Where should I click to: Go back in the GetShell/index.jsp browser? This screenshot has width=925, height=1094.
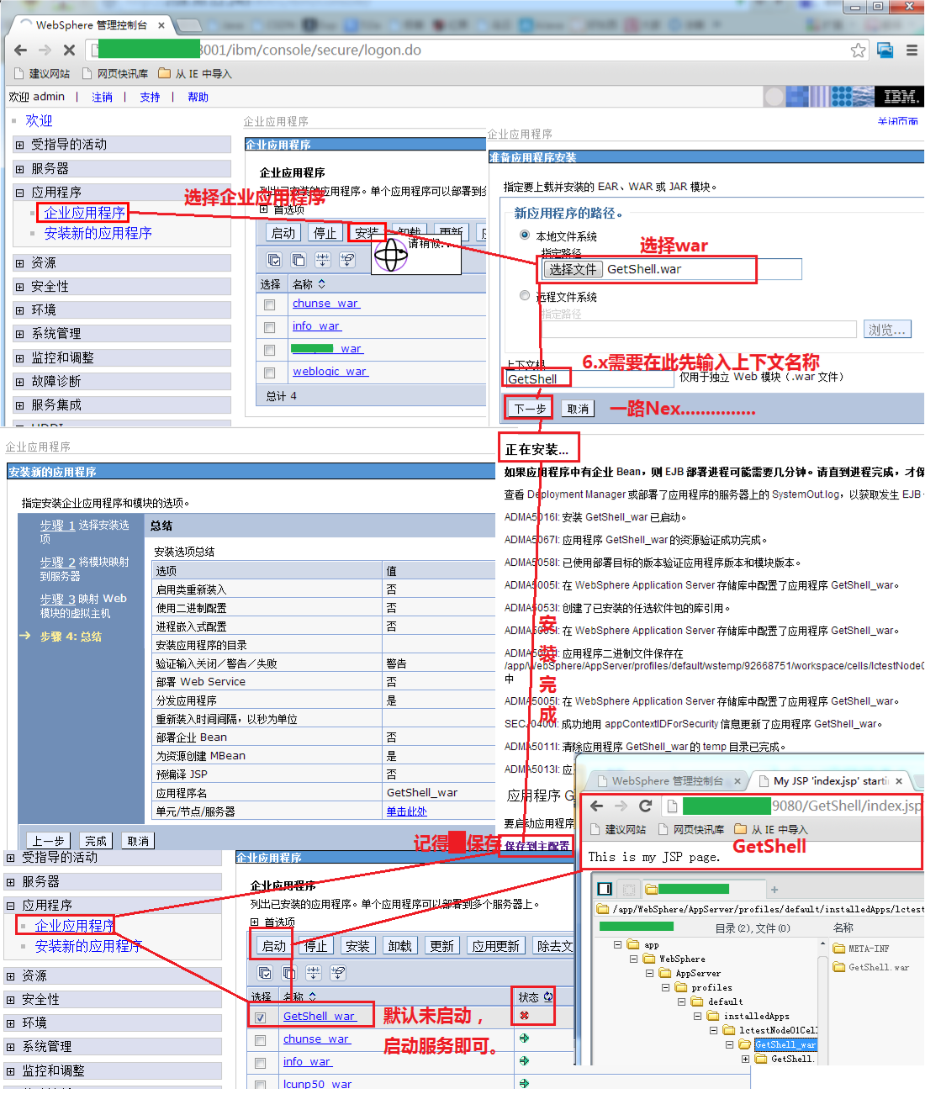coord(597,806)
